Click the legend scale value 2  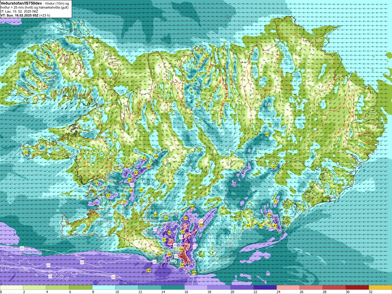pyautogui.click(x=23, y=292)
